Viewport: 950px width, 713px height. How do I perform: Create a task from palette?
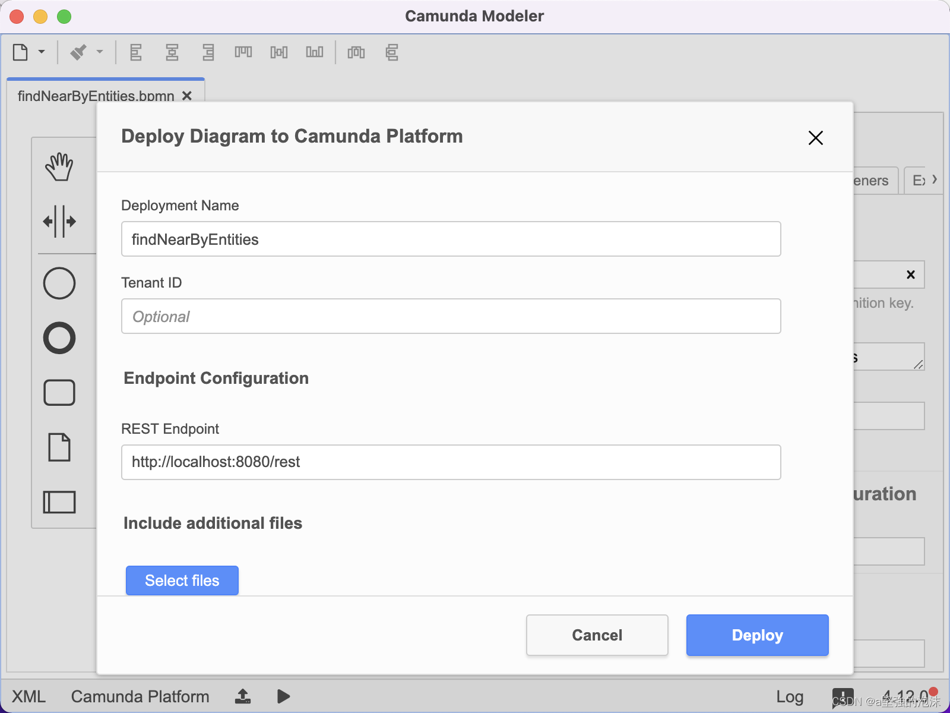click(x=59, y=393)
